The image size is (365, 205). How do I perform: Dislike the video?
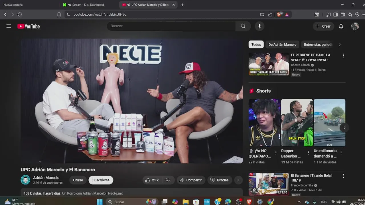coord(168,180)
